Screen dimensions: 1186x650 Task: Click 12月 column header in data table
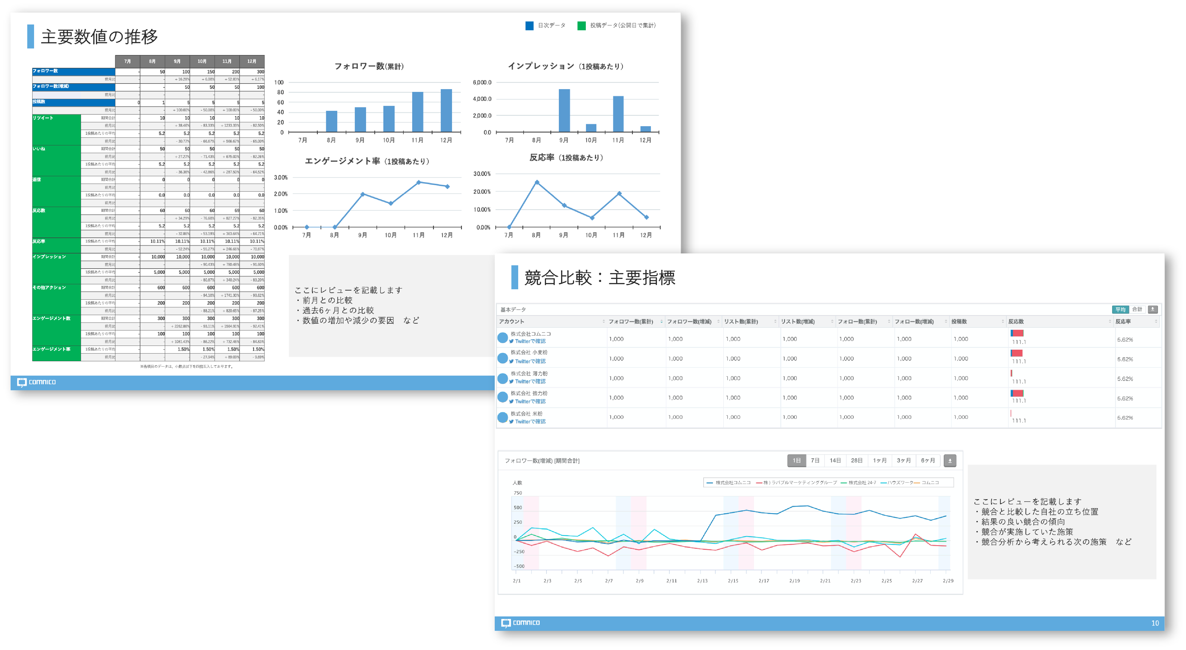[x=252, y=61]
